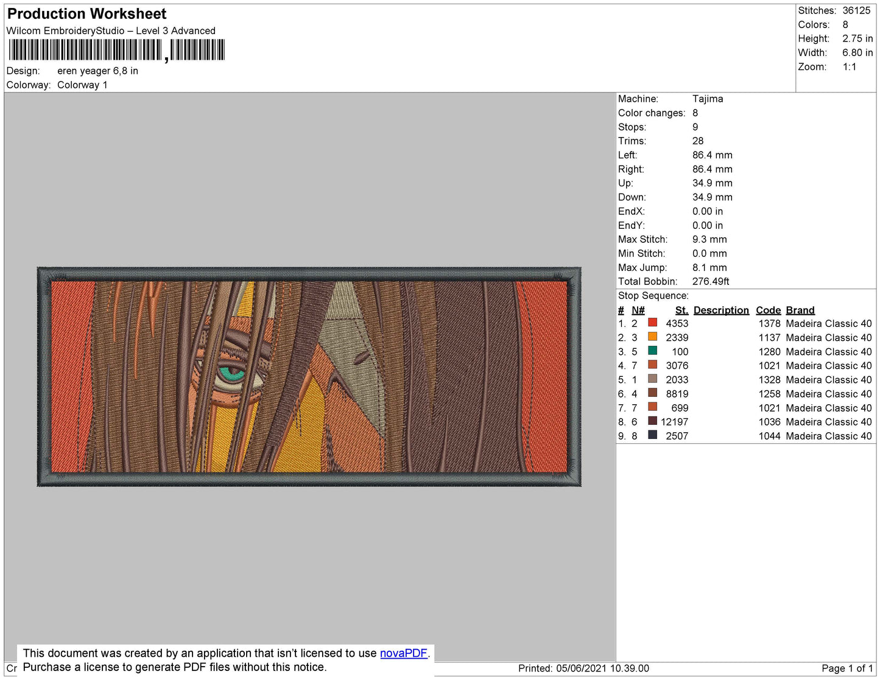The width and height of the screenshot is (880, 680).
Task: Click the Min Stitch value 0.0 mm
Action: (709, 253)
